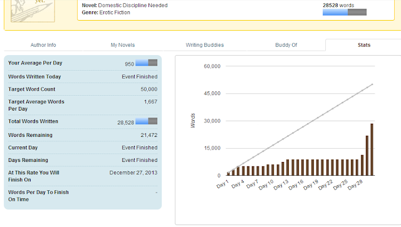Click the novel title Domestic Discipline Needed
The width and height of the screenshot is (401, 227).
(133, 6)
